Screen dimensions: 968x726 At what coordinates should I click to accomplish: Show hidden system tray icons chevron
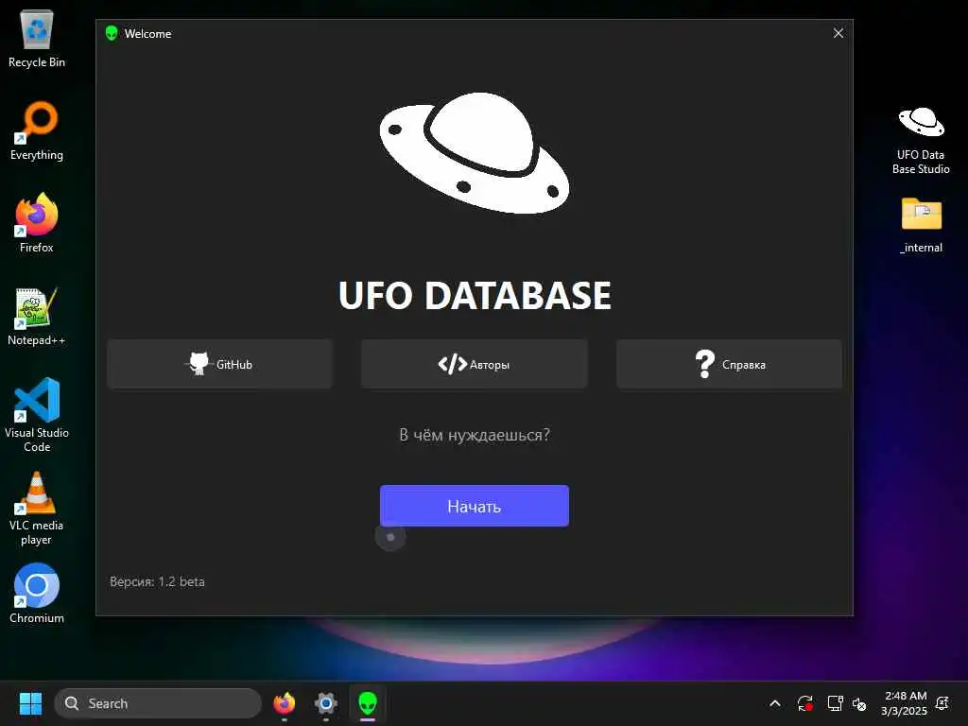pyautogui.click(x=775, y=703)
